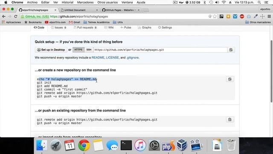Image resolution: width=273 pixels, height=154 pixels.
Task: Open the Bluetooth status menu
Action: (x=205, y=3)
